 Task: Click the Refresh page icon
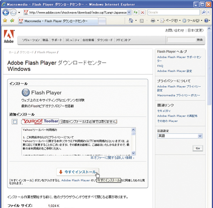pyautogui.click(x=135, y=13)
